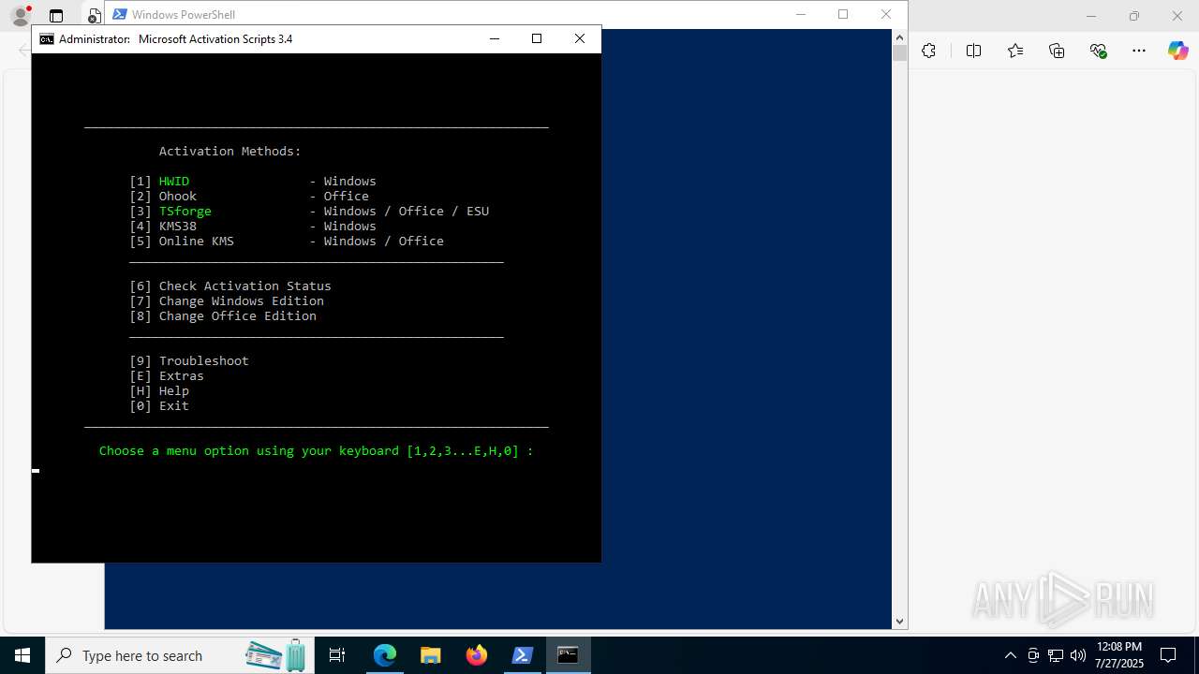
Task: Click the Ohook Office option text
Action: [x=178, y=196]
